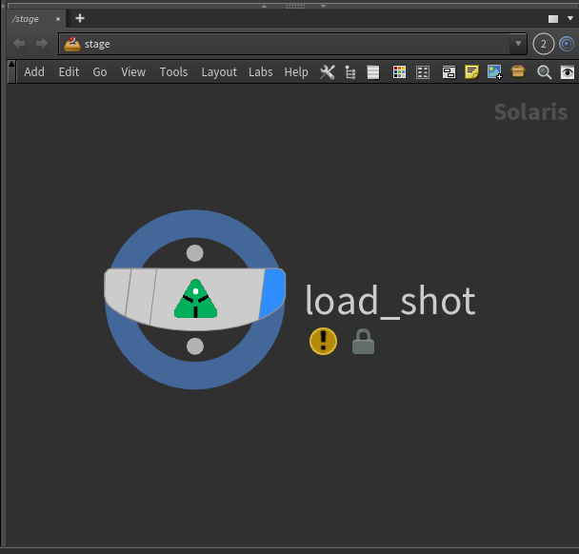The image size is (579, 554).
Task: Click the load_shot output connector
Action: pos(195,346)
